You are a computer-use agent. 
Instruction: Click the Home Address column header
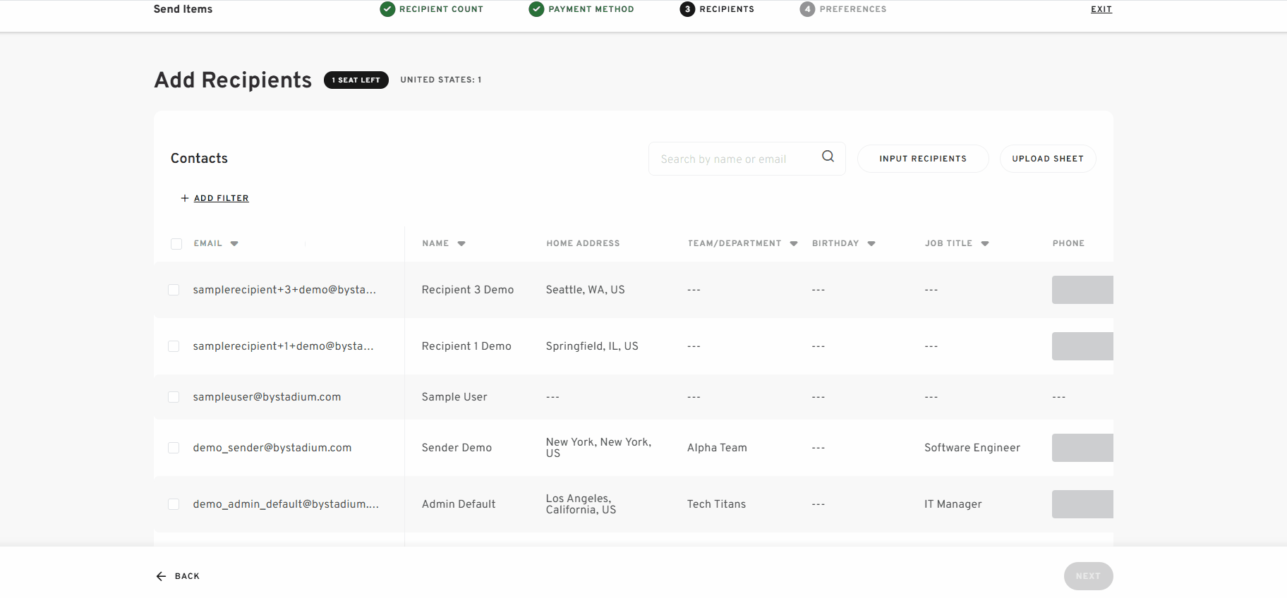pyautogui.click(x=583, y=243)
